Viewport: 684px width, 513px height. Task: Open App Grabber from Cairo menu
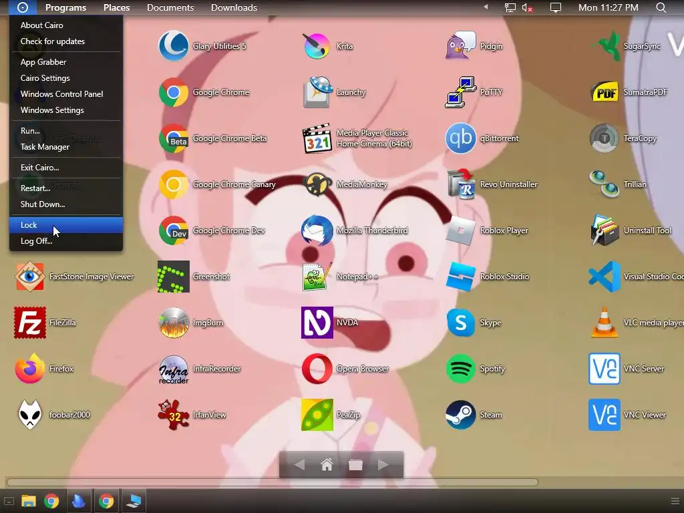pyautogui.click(x=66, y=62)
